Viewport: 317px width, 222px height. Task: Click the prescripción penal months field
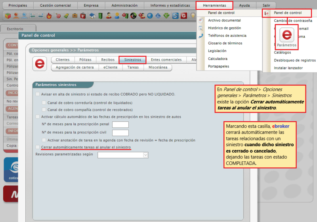coord(120,124)
